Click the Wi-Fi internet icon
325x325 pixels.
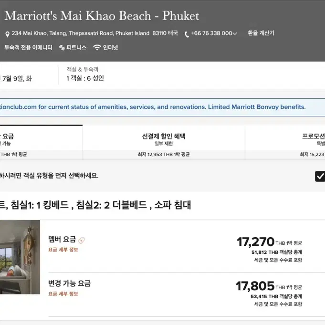[97, 47]
